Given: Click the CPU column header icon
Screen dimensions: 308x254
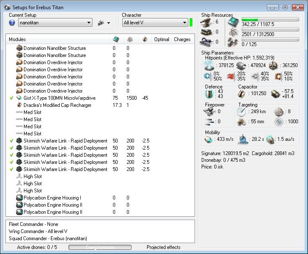Looking at the screenshot, I should coord(116,39).
